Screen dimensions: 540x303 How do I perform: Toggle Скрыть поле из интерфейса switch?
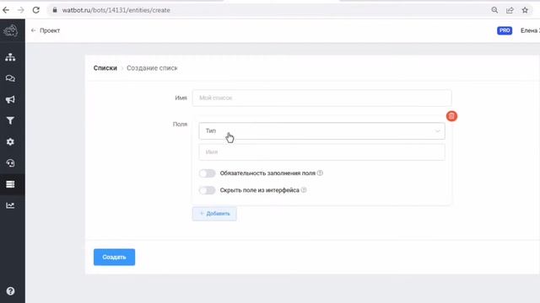coord(207,190)
